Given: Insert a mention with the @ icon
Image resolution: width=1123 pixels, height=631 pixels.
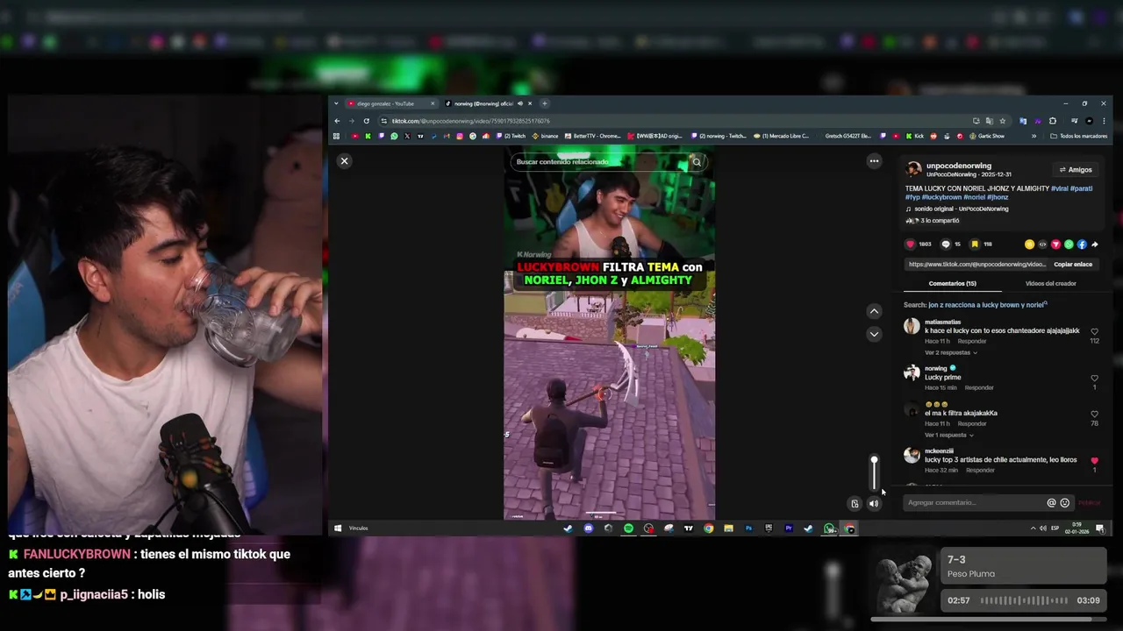Looking at the screenshot, I should pyautogui.click(x=1051, y=503).
